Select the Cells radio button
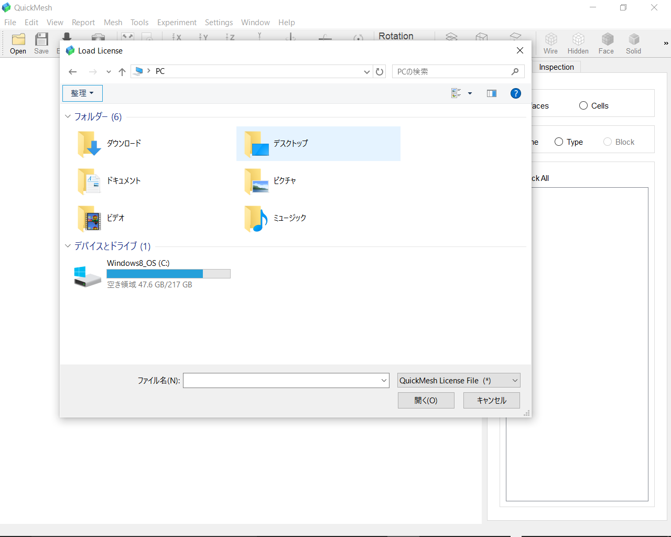Screen dimensions: 671x537 click(x=593, y=106)
